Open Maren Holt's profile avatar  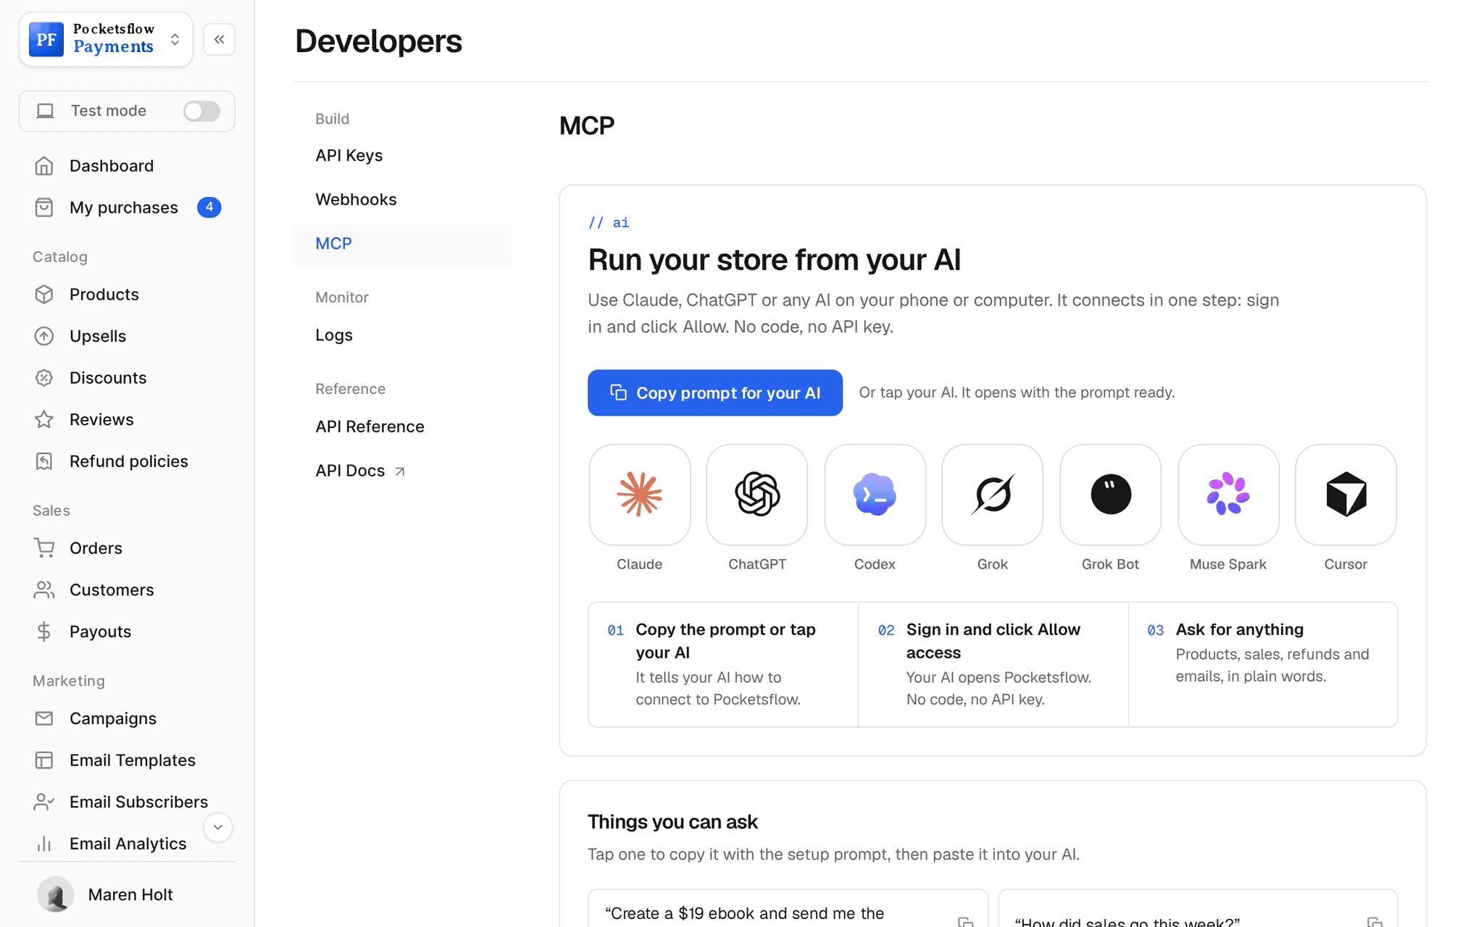pyautogui.click(x=55, y=894)
